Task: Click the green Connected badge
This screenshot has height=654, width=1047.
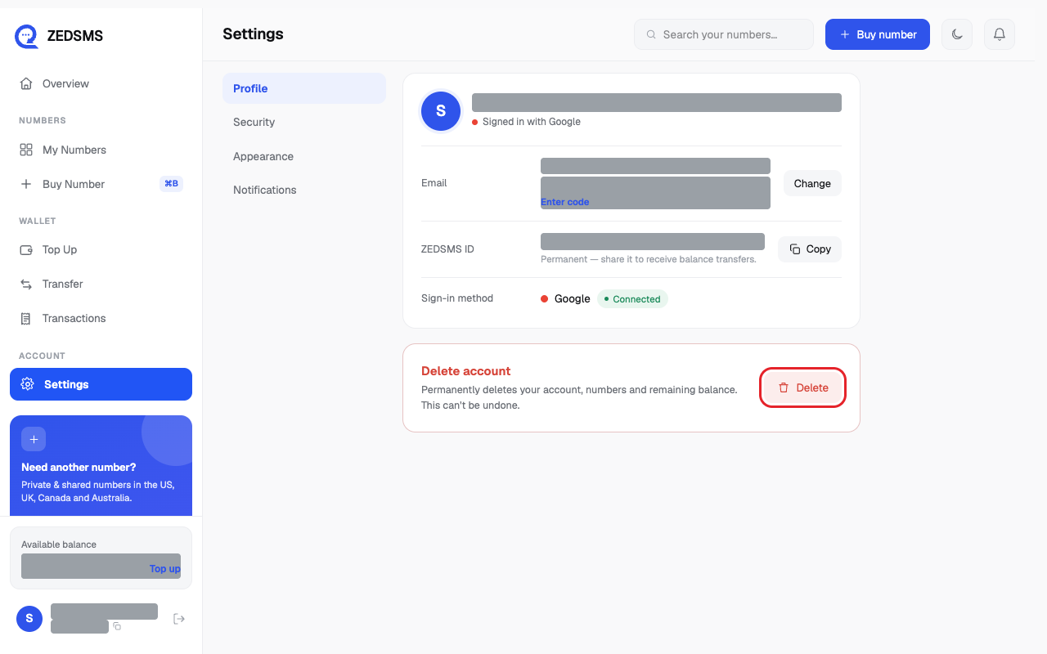Action: point(632,299)
